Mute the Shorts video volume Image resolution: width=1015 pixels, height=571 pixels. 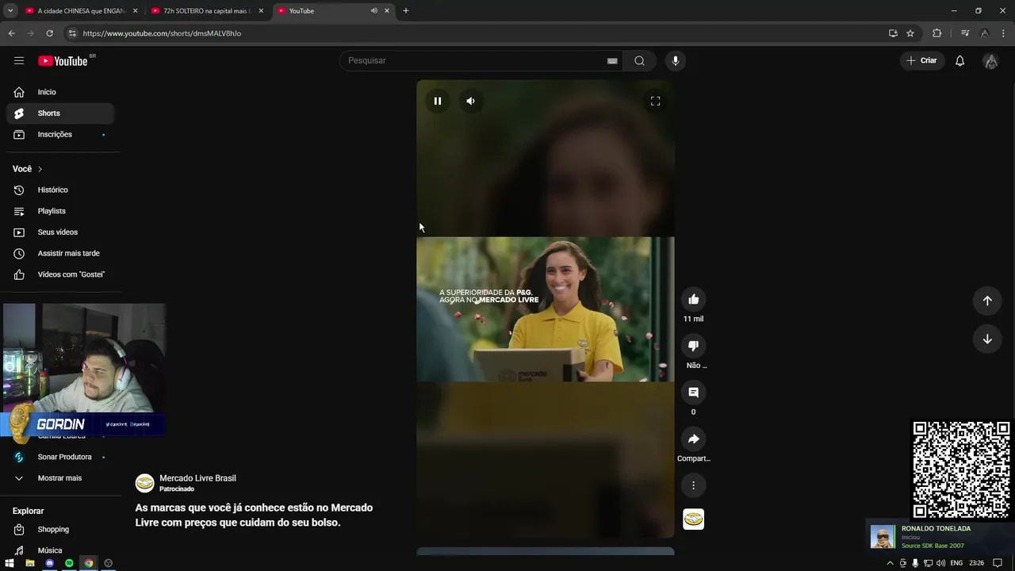(x=470, y=101)
